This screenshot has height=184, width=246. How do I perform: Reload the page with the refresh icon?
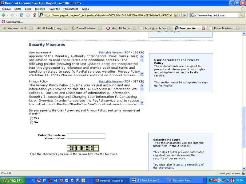click(x=22, y=15)
